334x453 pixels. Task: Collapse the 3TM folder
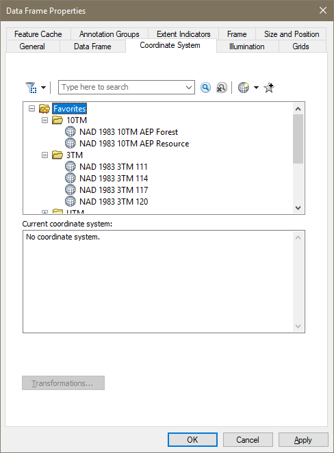pos(44,155)
